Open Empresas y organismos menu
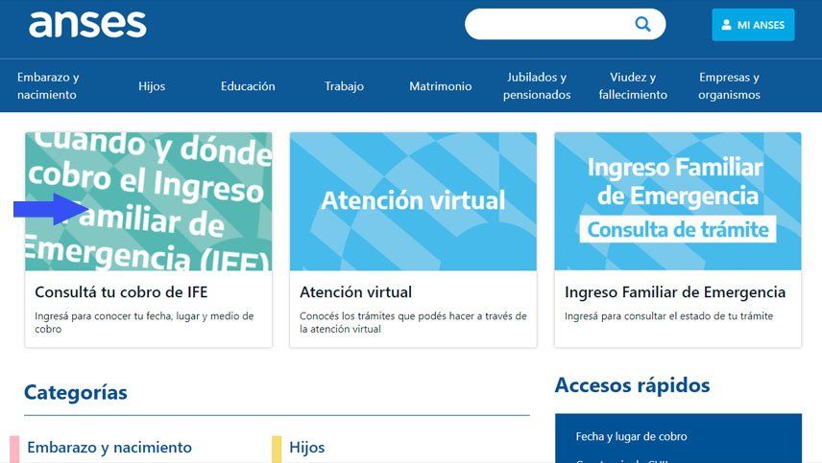822x463 pixels. (729, 86)
